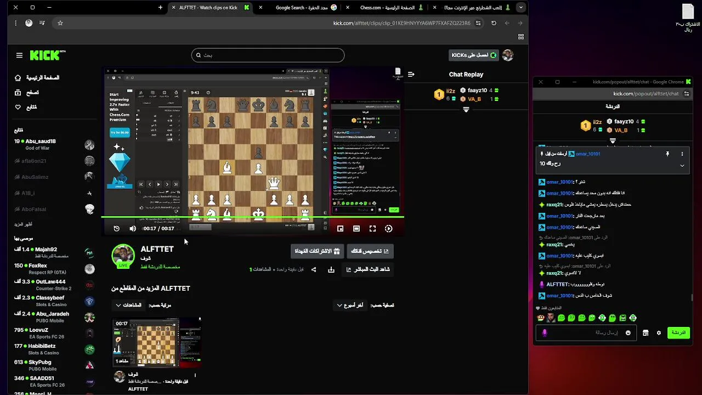Click the Kick search field
Image resolution: width=702 pixels, height=395 pixels.
pos(268,55)
